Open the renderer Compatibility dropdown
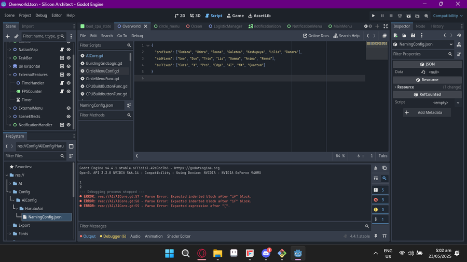This screenshot has height=262, width=467. click(x=448, y=16)
